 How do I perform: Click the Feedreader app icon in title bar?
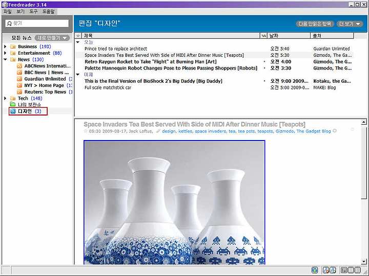coord(5,5)
